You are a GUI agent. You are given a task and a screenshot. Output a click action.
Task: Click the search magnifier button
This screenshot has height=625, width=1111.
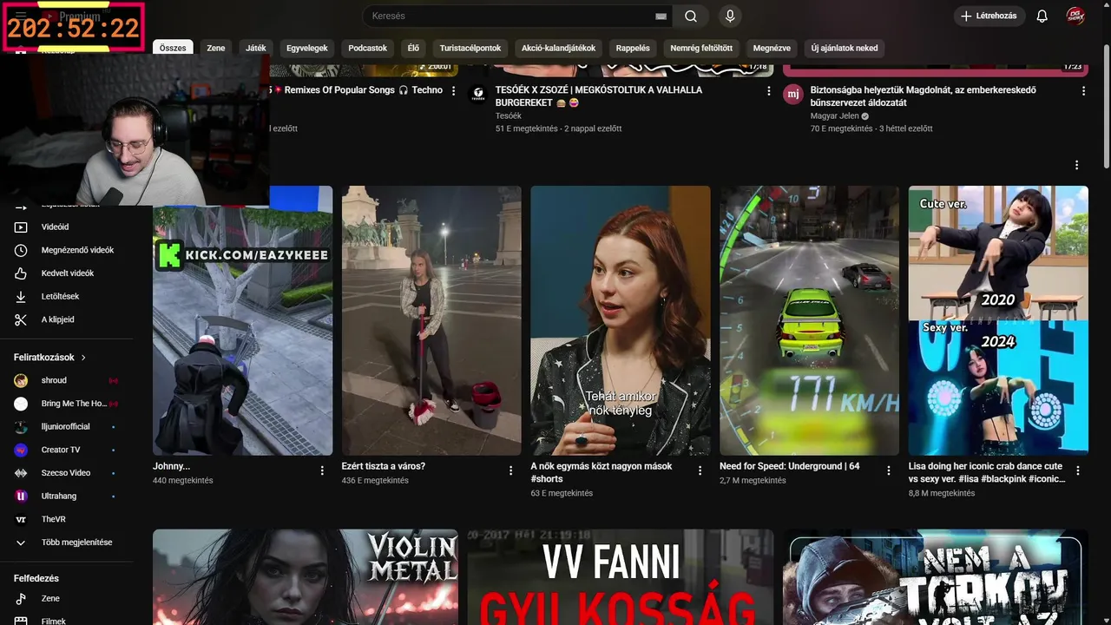tap(690, 16)
